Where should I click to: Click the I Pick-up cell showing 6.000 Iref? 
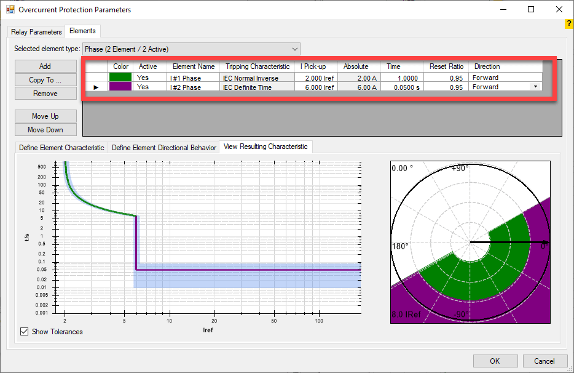point(316,87)
